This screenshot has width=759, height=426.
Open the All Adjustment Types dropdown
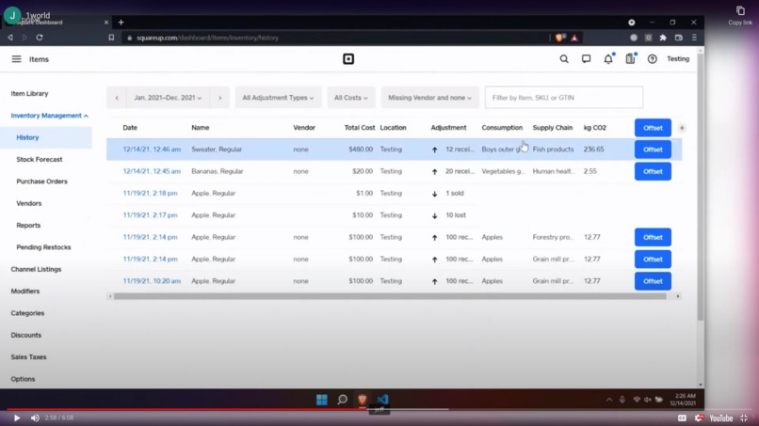[x=278, y=98]
